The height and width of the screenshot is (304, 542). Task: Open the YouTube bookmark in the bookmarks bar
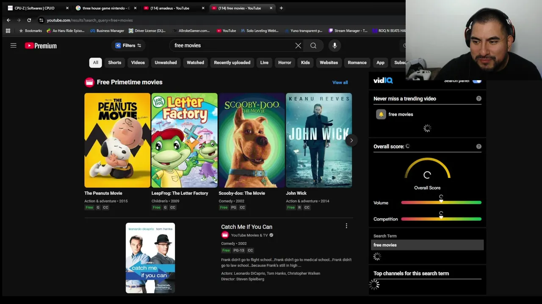(226, 31)
